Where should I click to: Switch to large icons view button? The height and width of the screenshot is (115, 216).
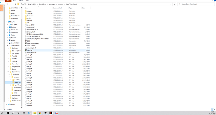click(214, 109)
